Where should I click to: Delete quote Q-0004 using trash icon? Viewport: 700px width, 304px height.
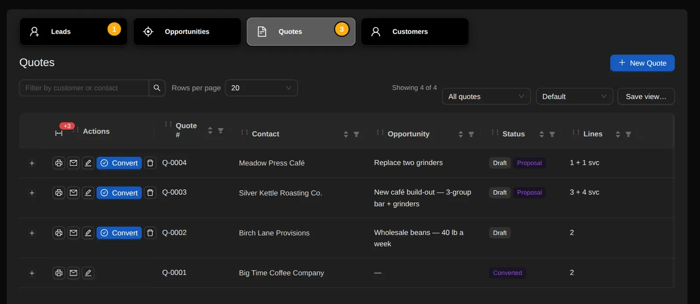pos(150,163)
